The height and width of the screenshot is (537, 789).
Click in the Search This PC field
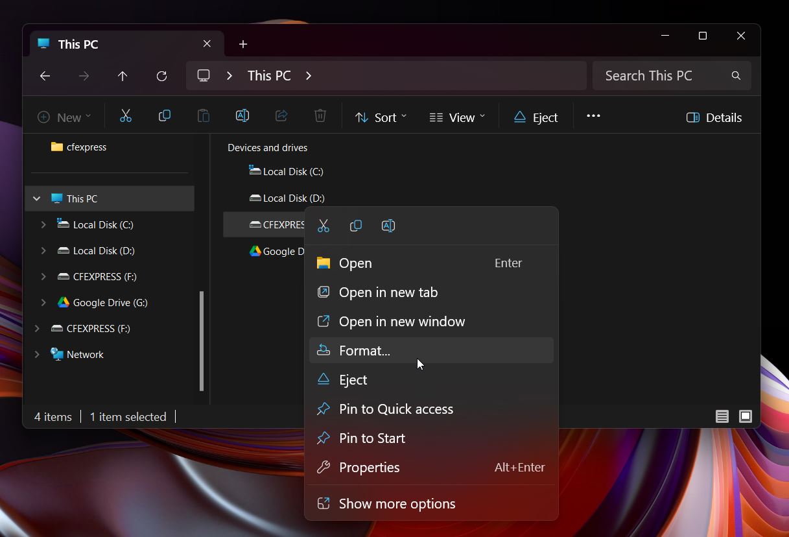pos(672,76)
